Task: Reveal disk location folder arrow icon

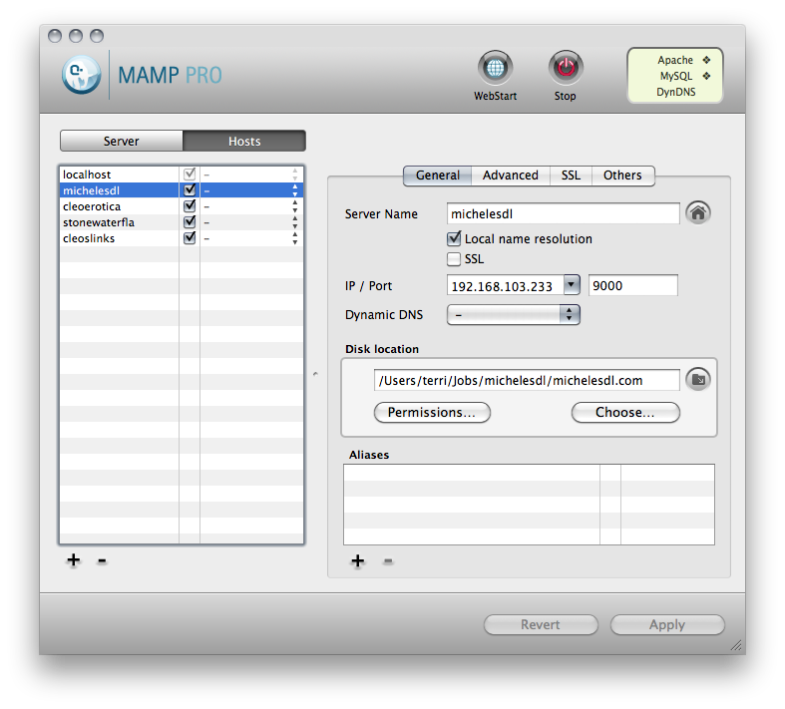Action: 698,380
